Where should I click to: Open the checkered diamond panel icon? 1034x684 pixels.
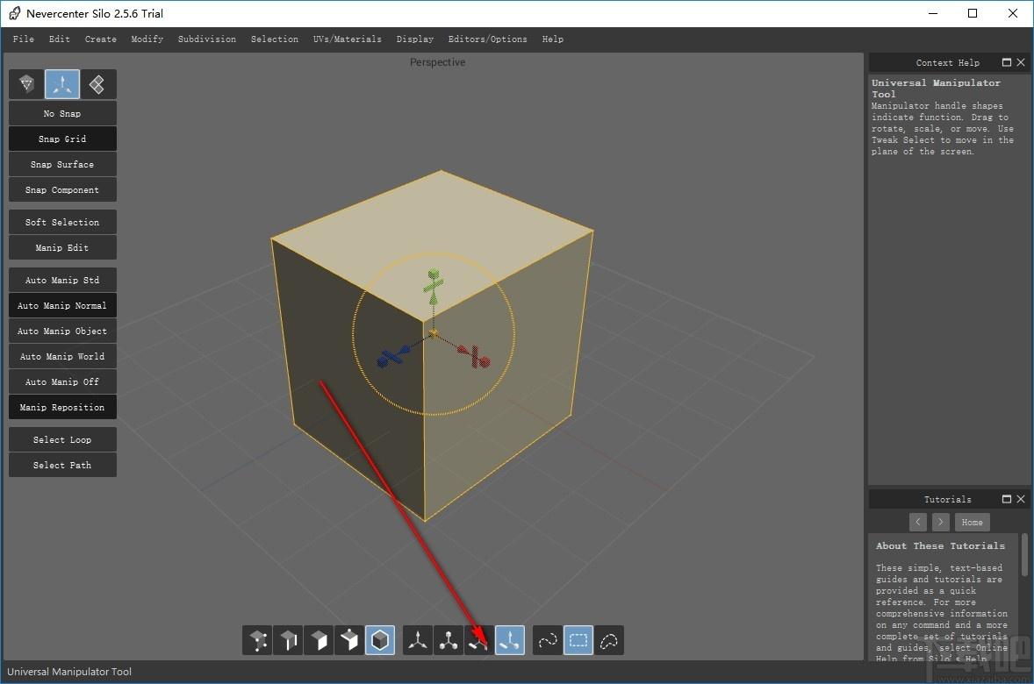click(x=97, y=83)
